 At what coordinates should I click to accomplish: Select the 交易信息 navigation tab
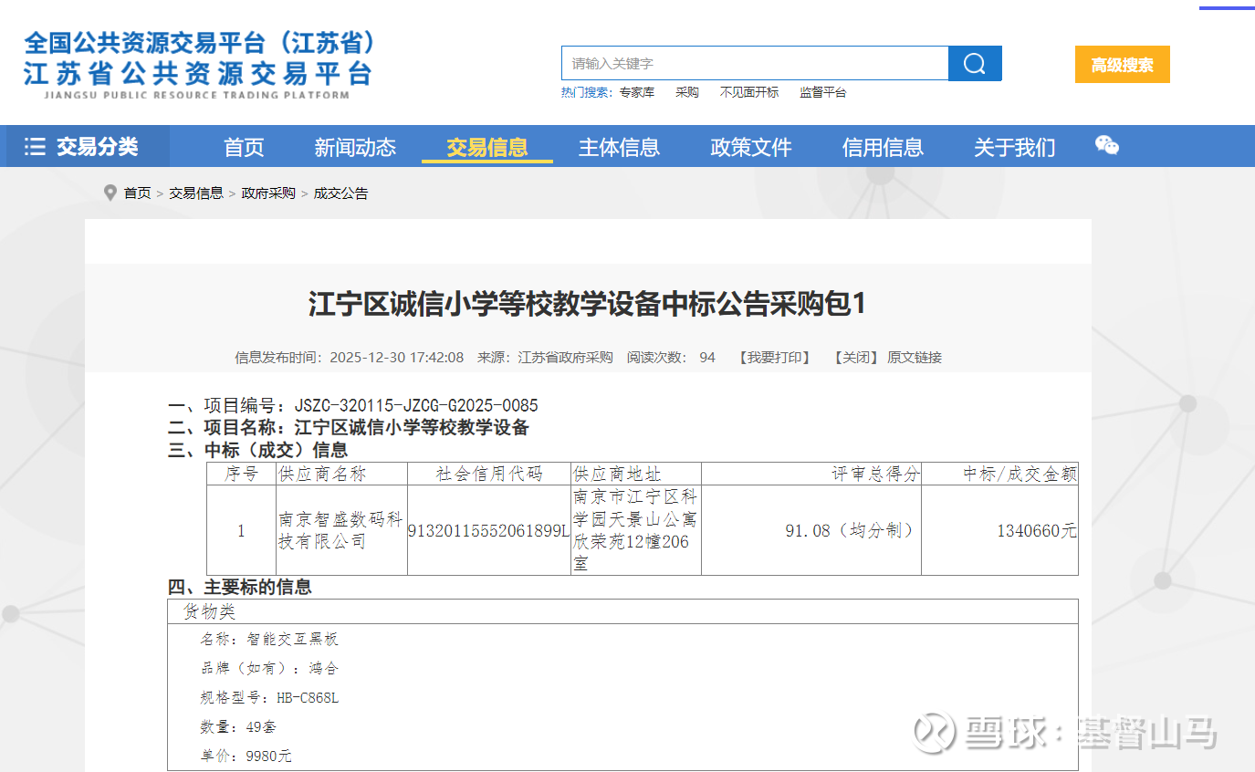486,147
